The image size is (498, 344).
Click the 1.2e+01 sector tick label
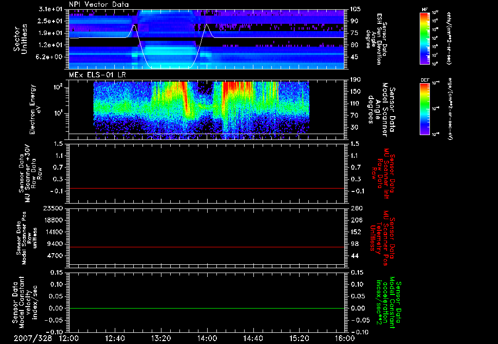coord(51,45)
